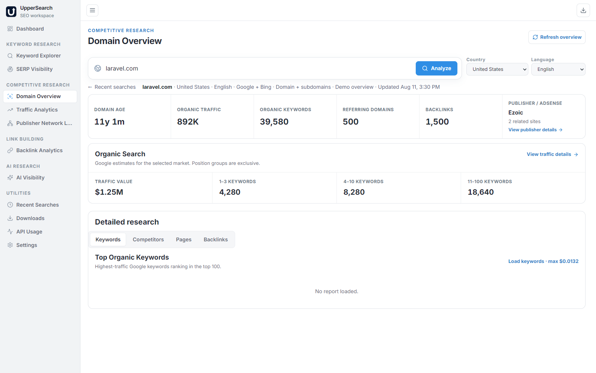Click the Backlink Analytics chain icon
596x373 pixels.
tap(10, 150)
